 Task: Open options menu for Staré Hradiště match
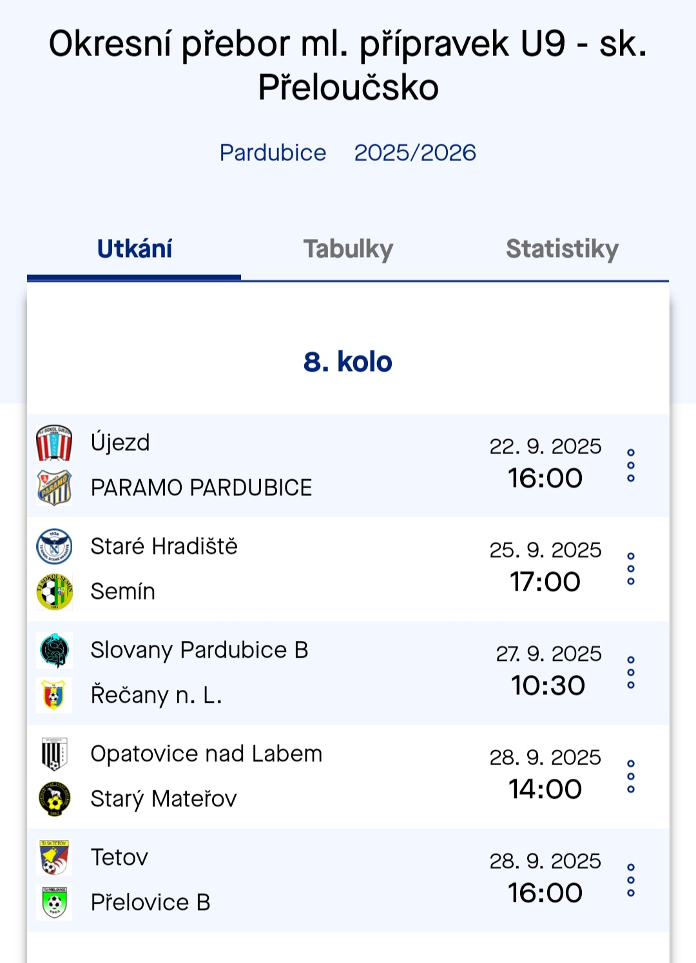631,569
